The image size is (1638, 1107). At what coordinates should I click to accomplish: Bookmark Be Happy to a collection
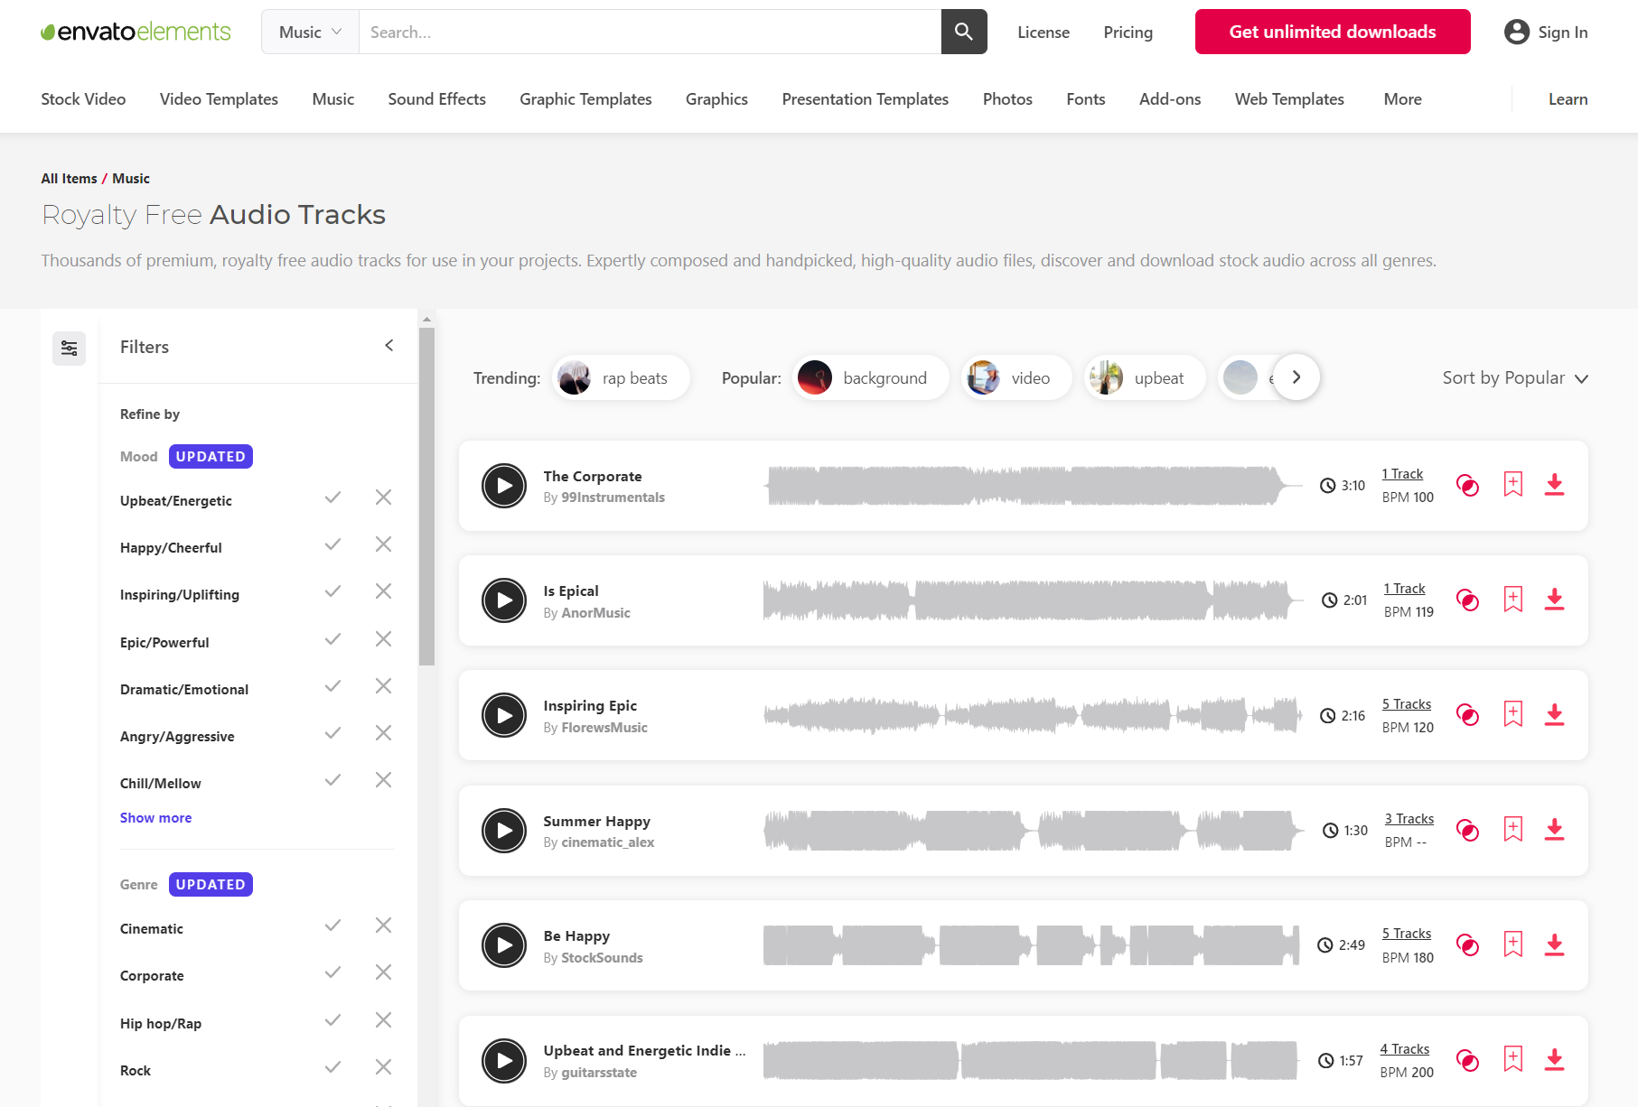click(1513, 944)
